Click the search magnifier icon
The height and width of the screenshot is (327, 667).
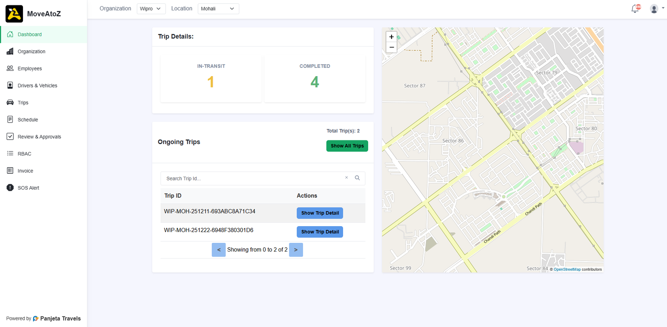(x=357, y=178)
